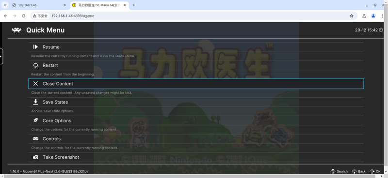Click the Search control hint icon
The width and height of the screenshot is (388, 178).
pos(333,171)
